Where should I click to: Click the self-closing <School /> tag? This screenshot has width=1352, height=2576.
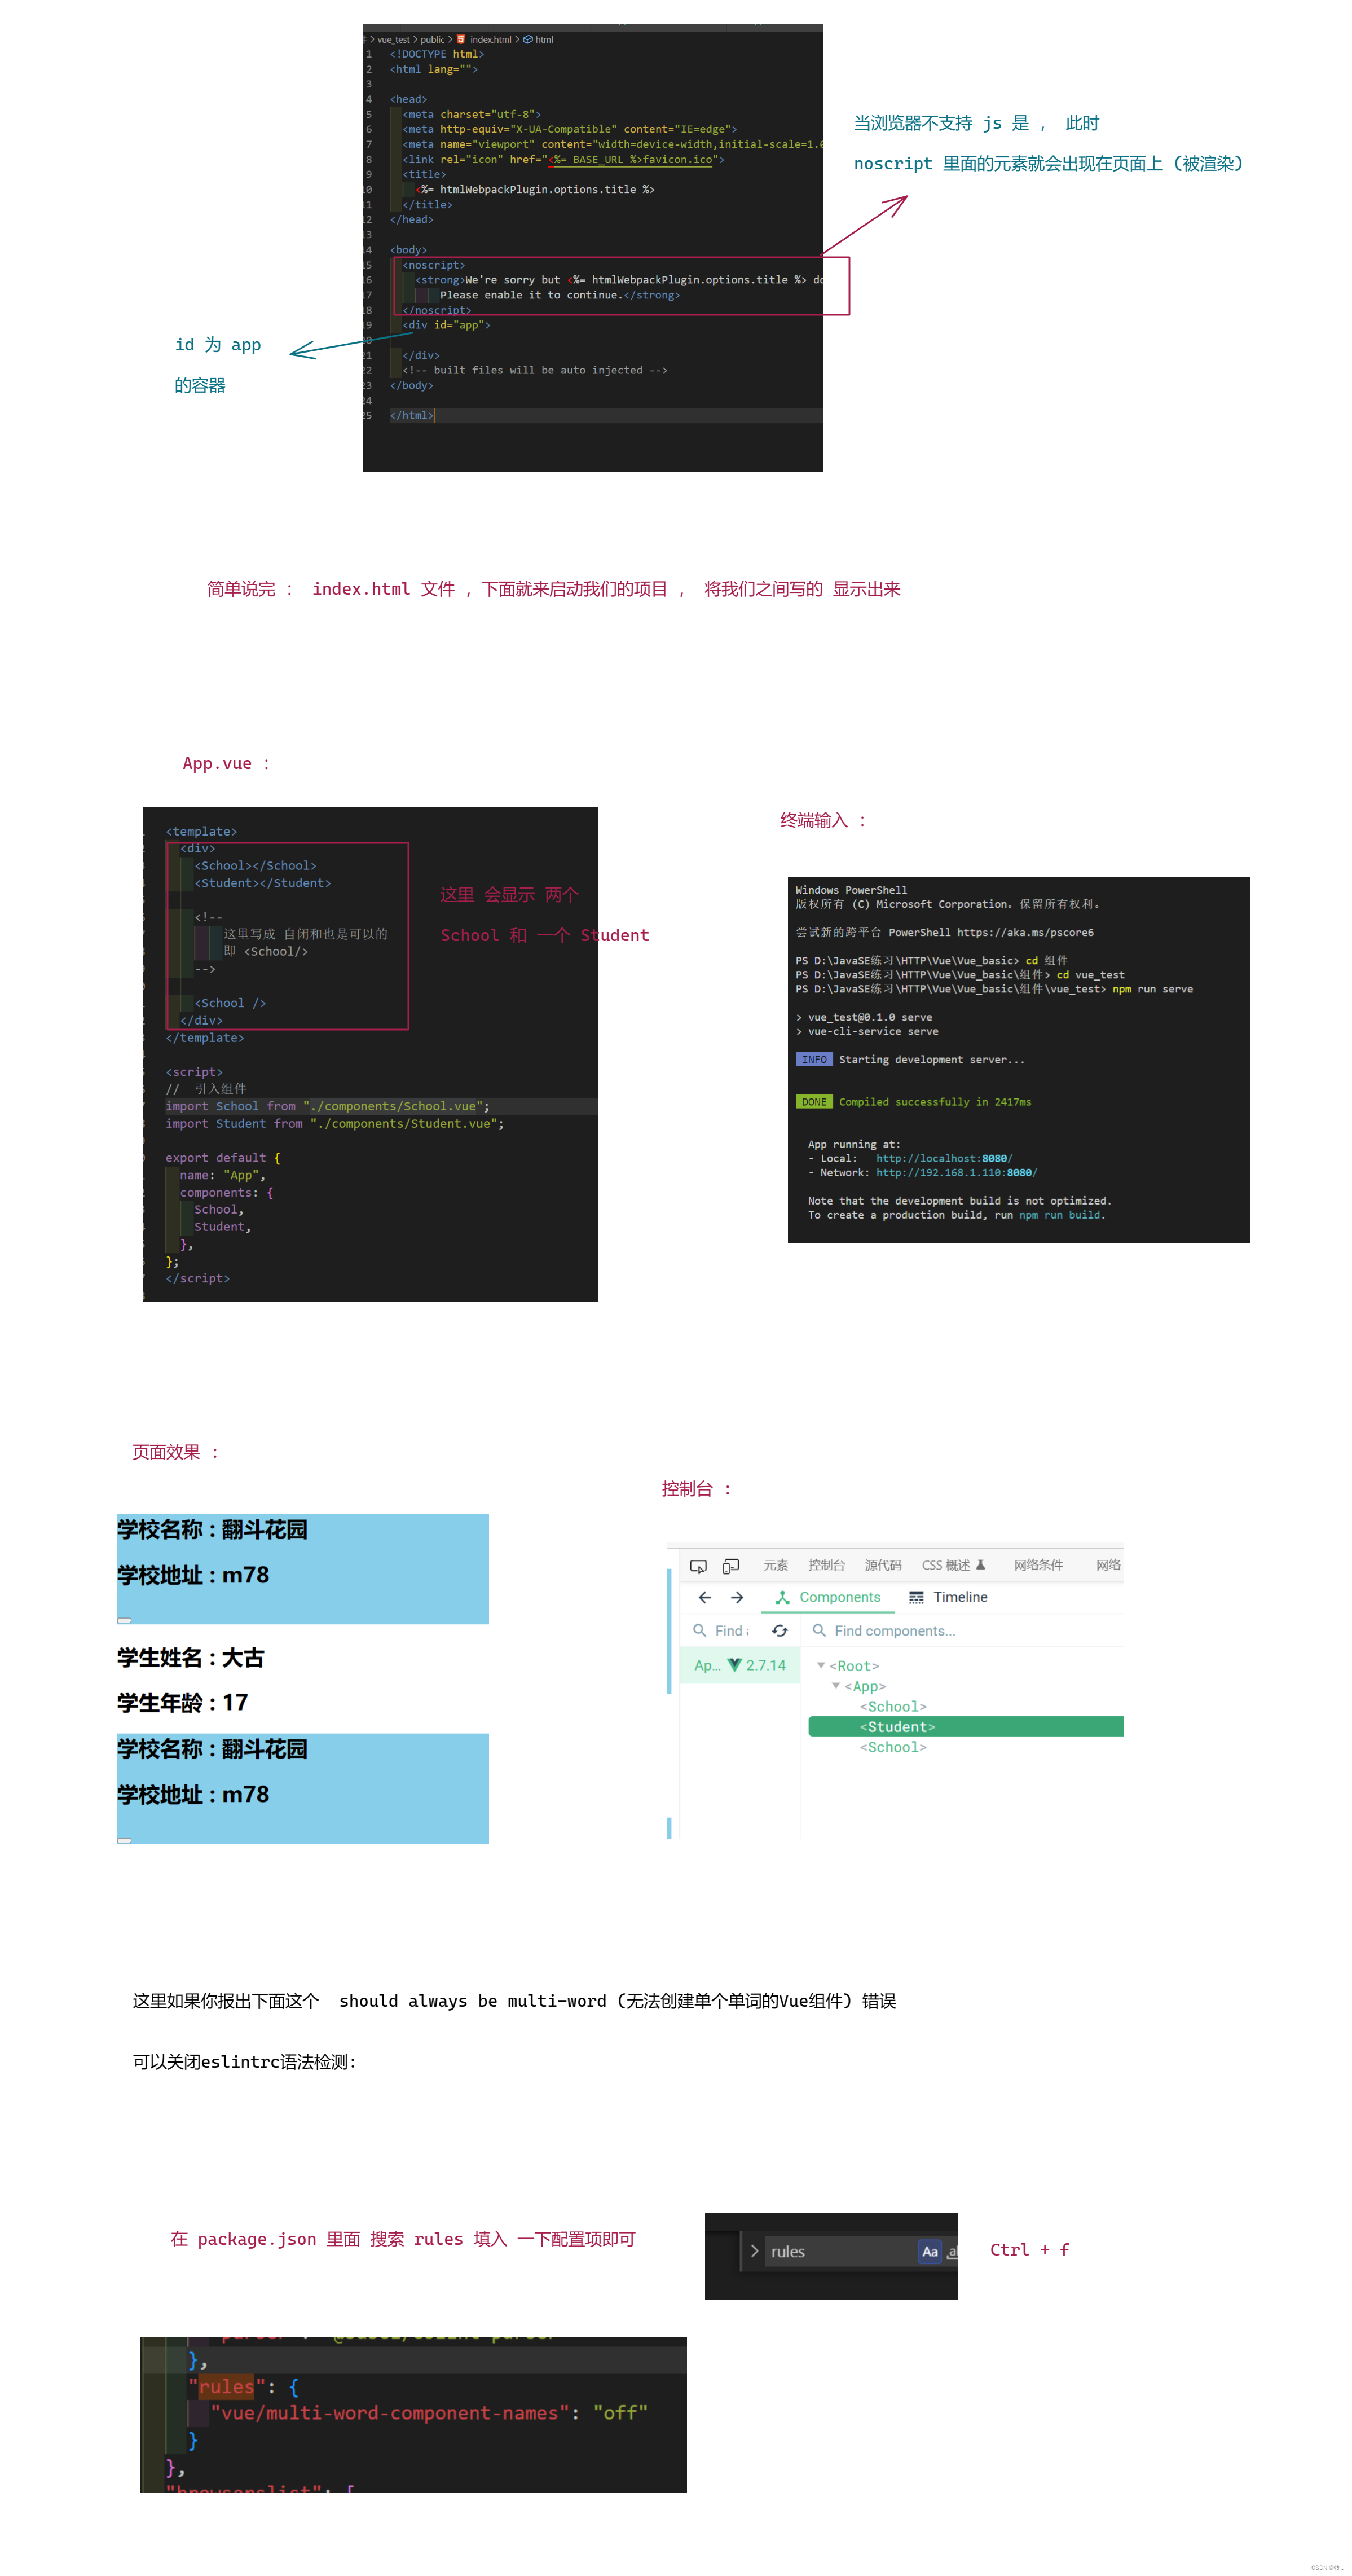pos(230,1002)
